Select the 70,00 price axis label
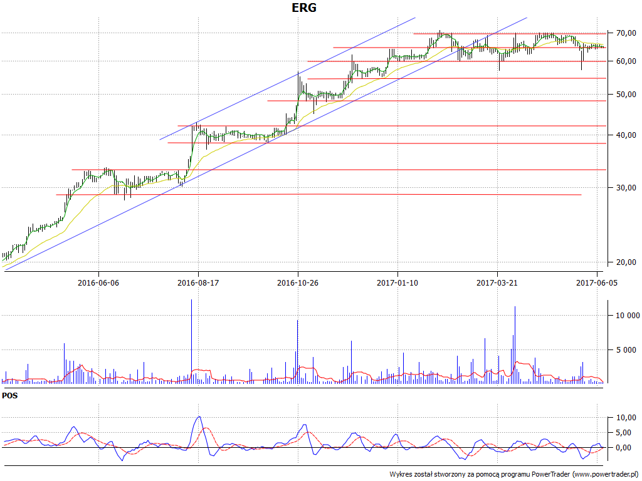The image size is (642, 481). 626,33
